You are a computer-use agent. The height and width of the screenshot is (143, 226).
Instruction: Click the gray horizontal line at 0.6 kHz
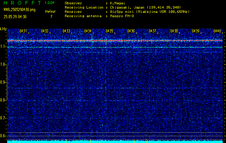(x=115, y=136)
